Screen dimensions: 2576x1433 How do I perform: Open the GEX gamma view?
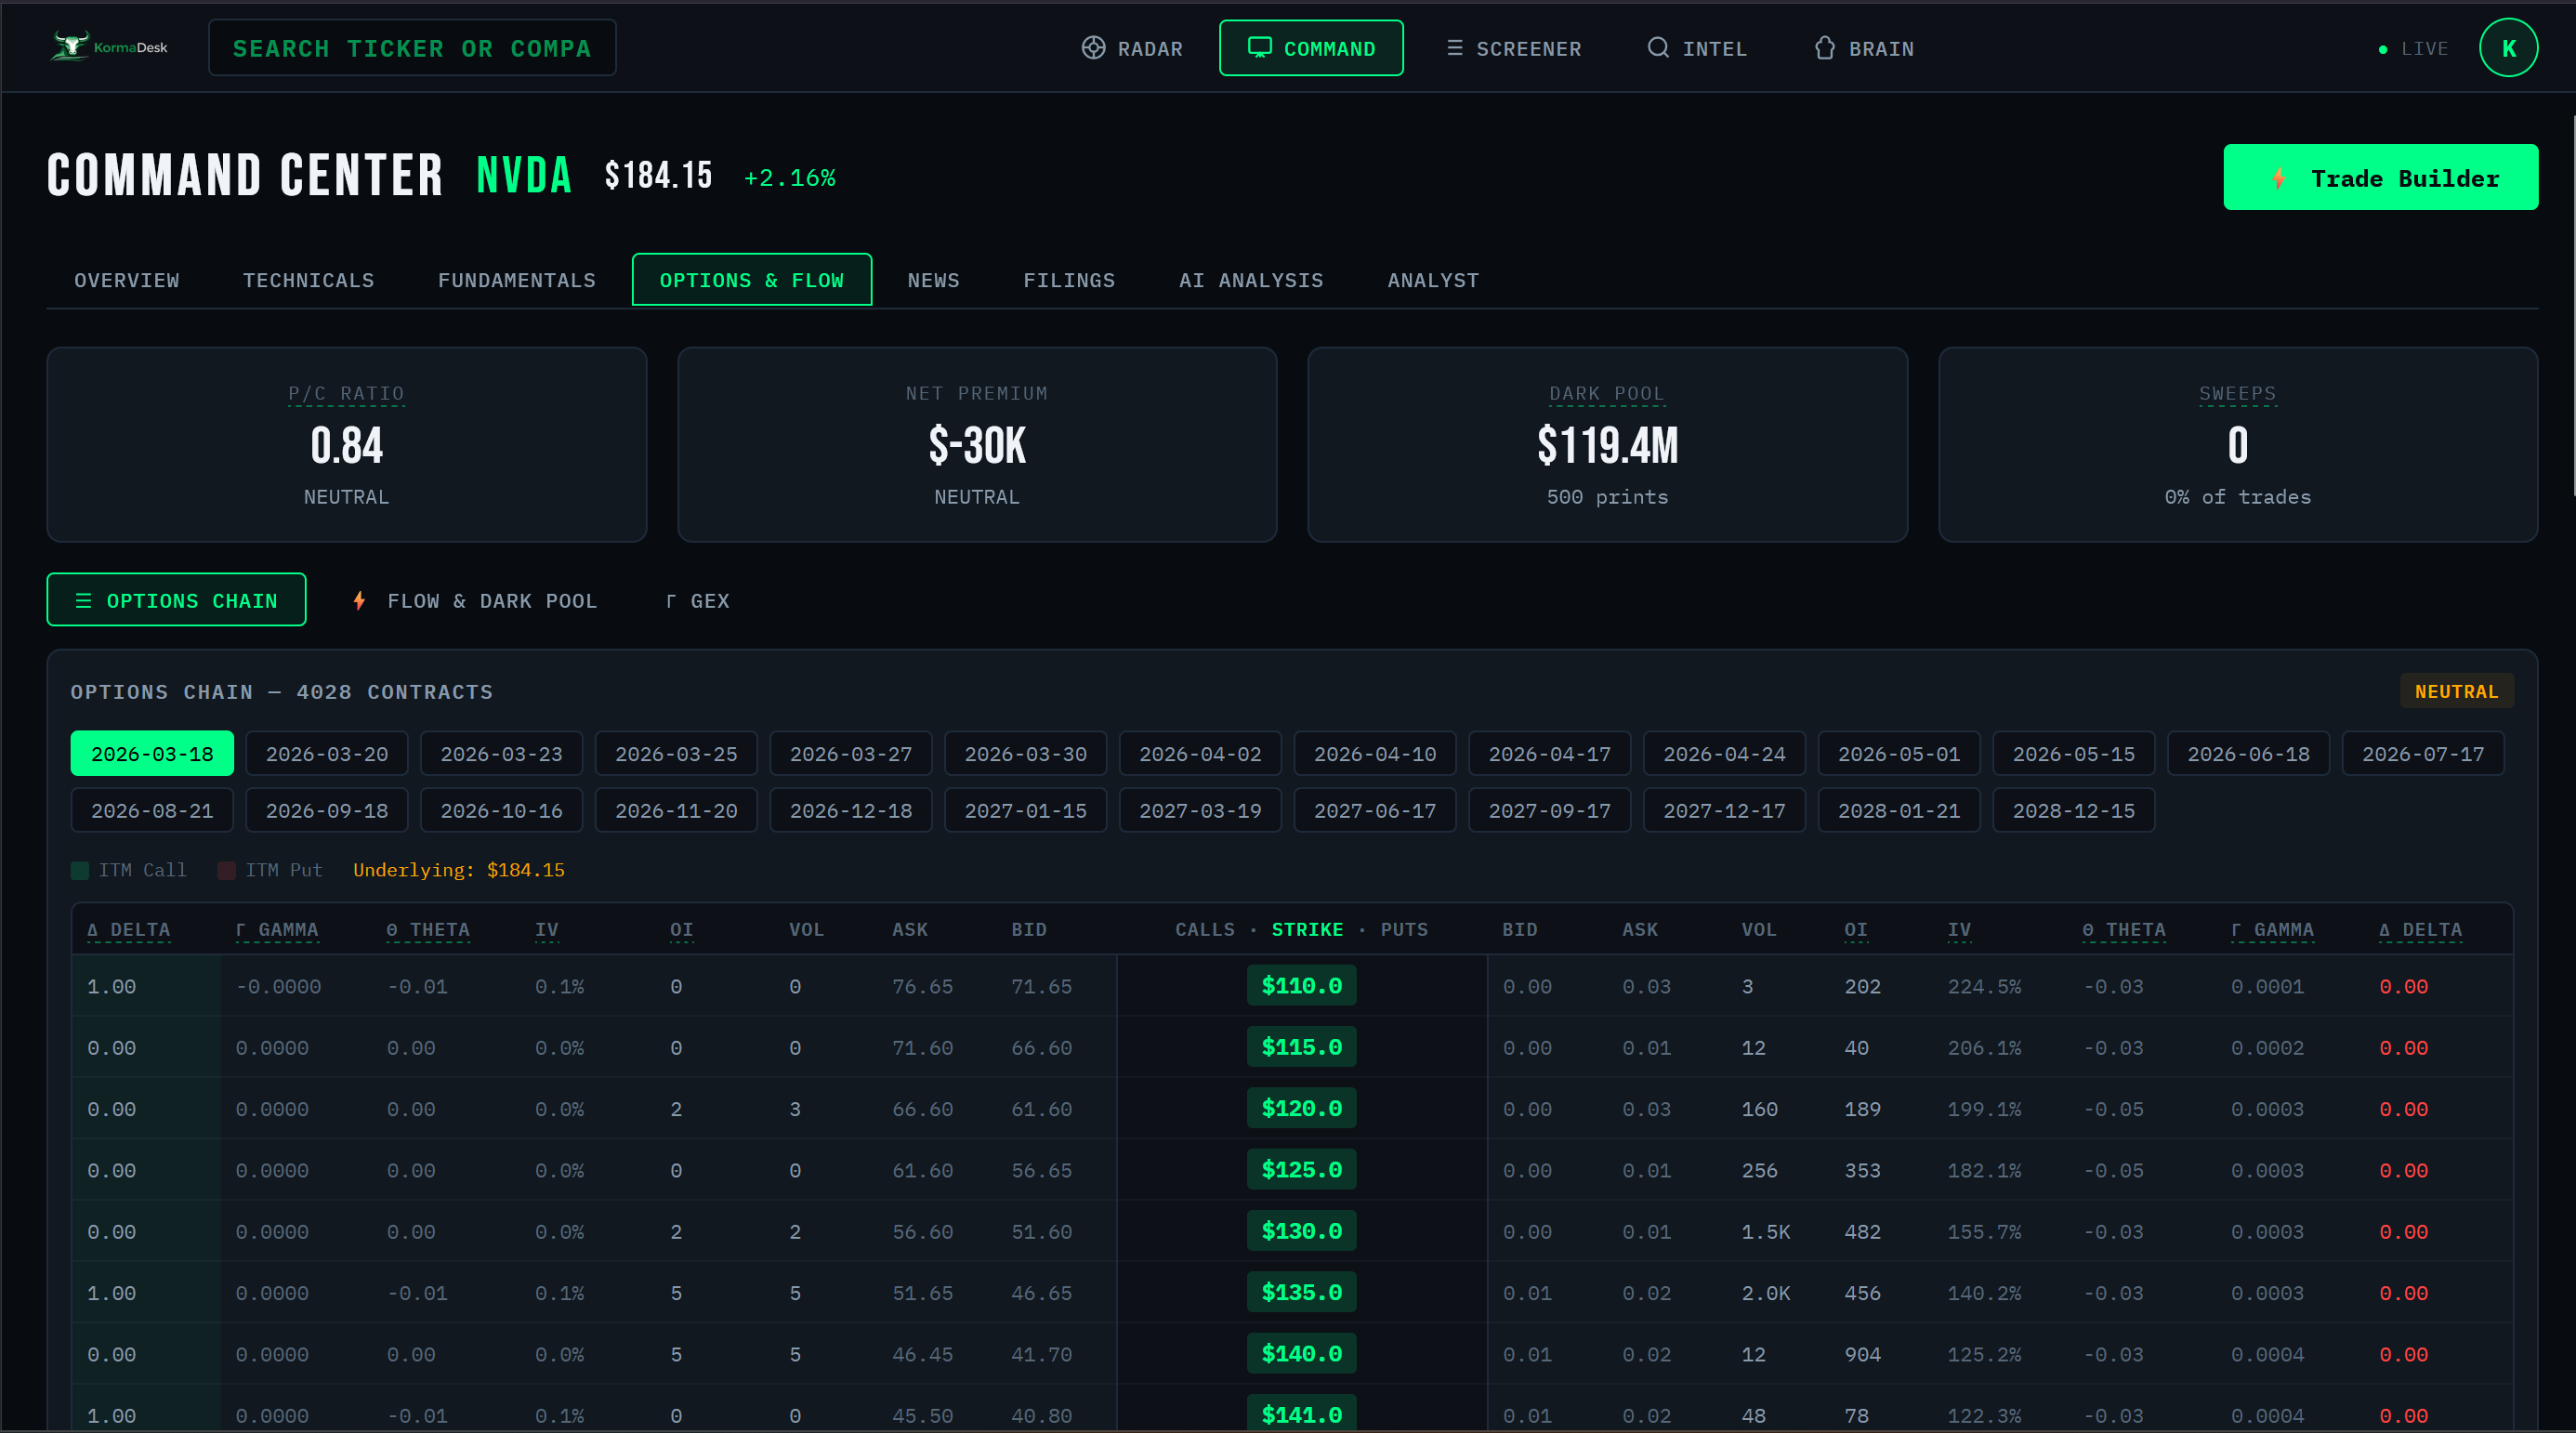pyautogui.click(x=697, y=600)
